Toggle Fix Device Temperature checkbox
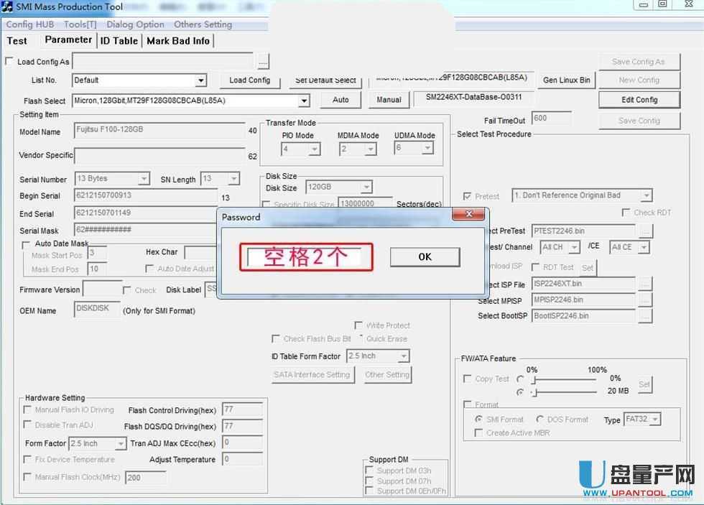 pyautogui.click(x=27, y=459)
